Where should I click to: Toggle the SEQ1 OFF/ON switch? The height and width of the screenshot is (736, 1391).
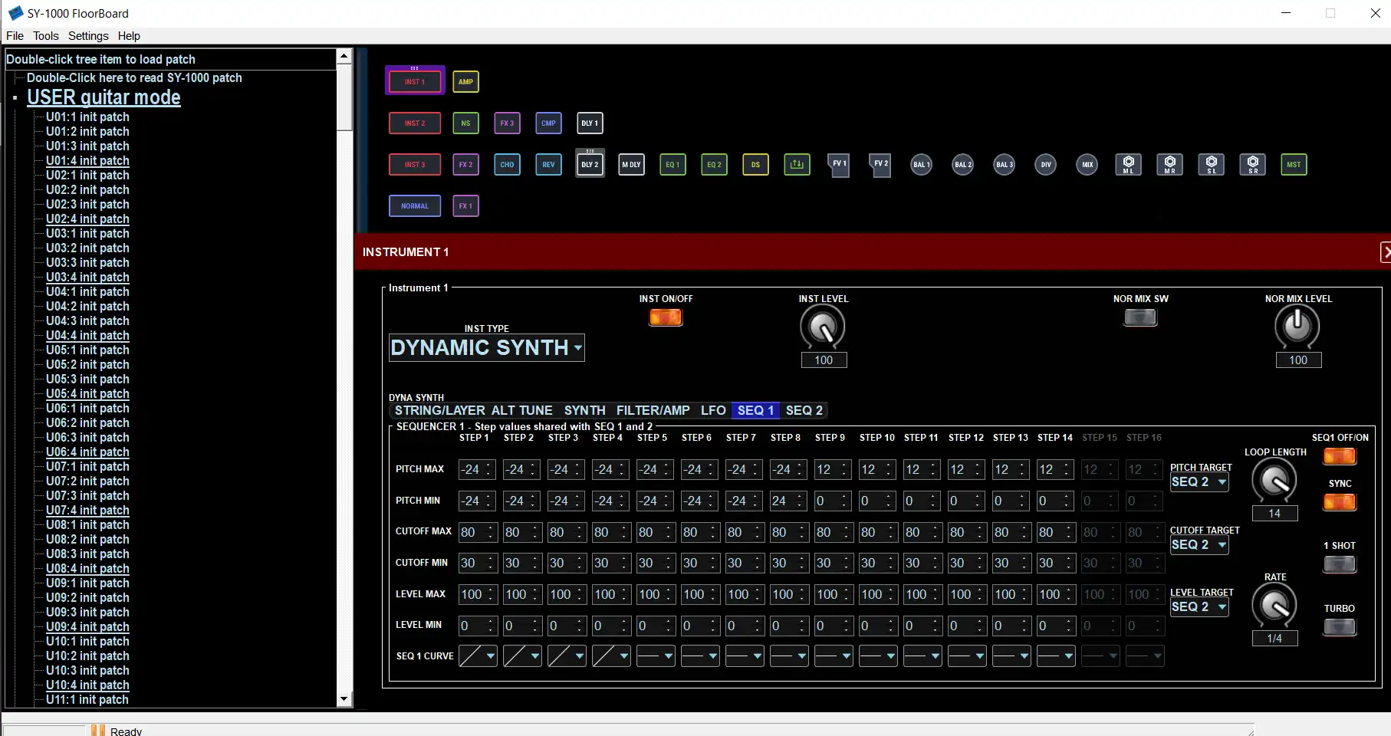(x=1339, y=456)
